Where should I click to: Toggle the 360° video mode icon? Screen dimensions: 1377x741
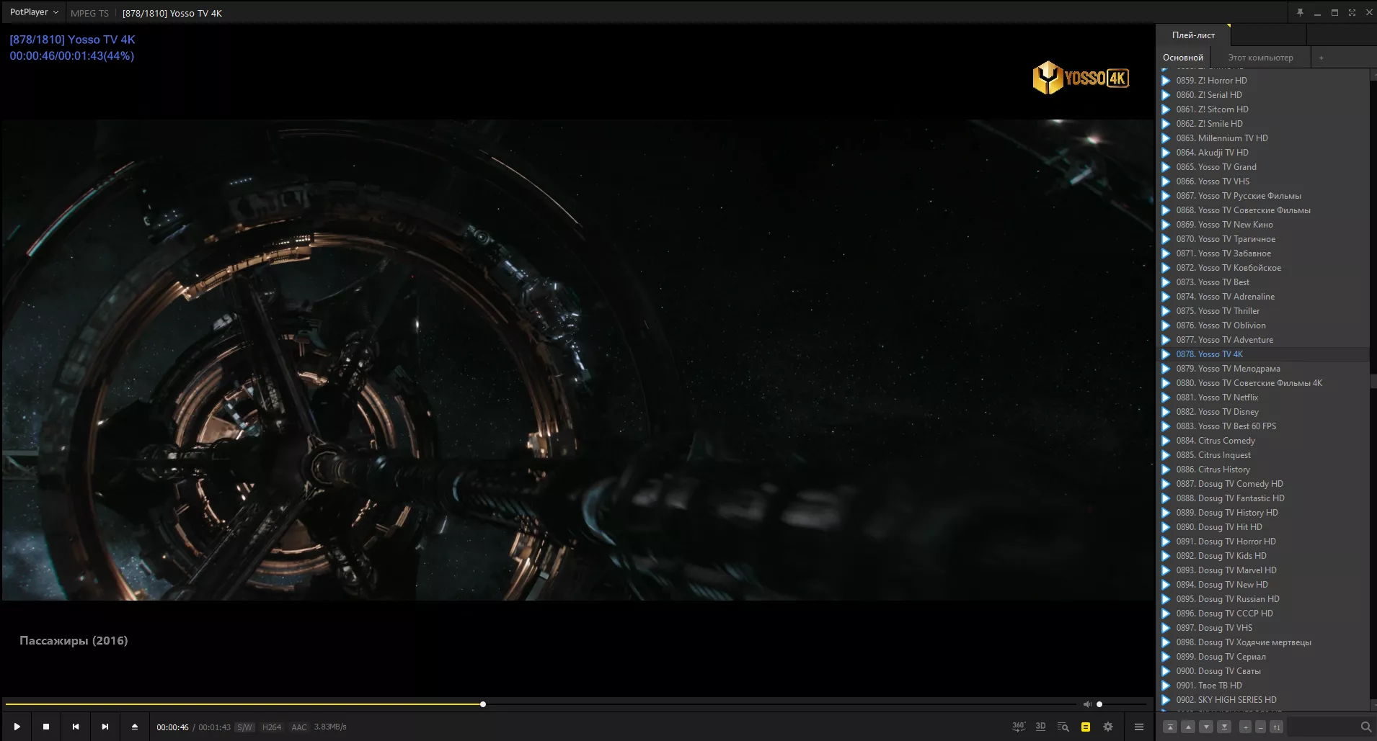pyautogui.click(x=1018, y=727)
